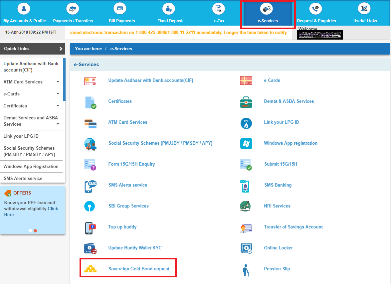Click the e-Cards gift card icon
The height and width of the screenshot is (284, 391).
[x=246, y=80]
